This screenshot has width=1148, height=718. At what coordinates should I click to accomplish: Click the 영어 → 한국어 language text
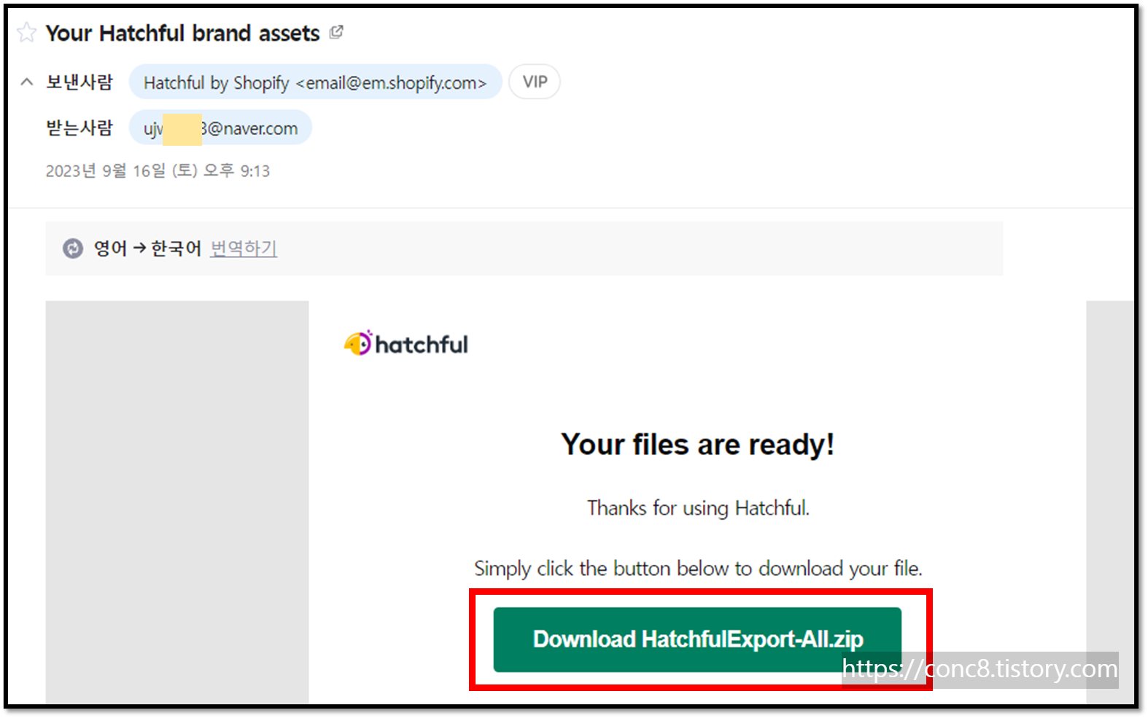point(147,249)
